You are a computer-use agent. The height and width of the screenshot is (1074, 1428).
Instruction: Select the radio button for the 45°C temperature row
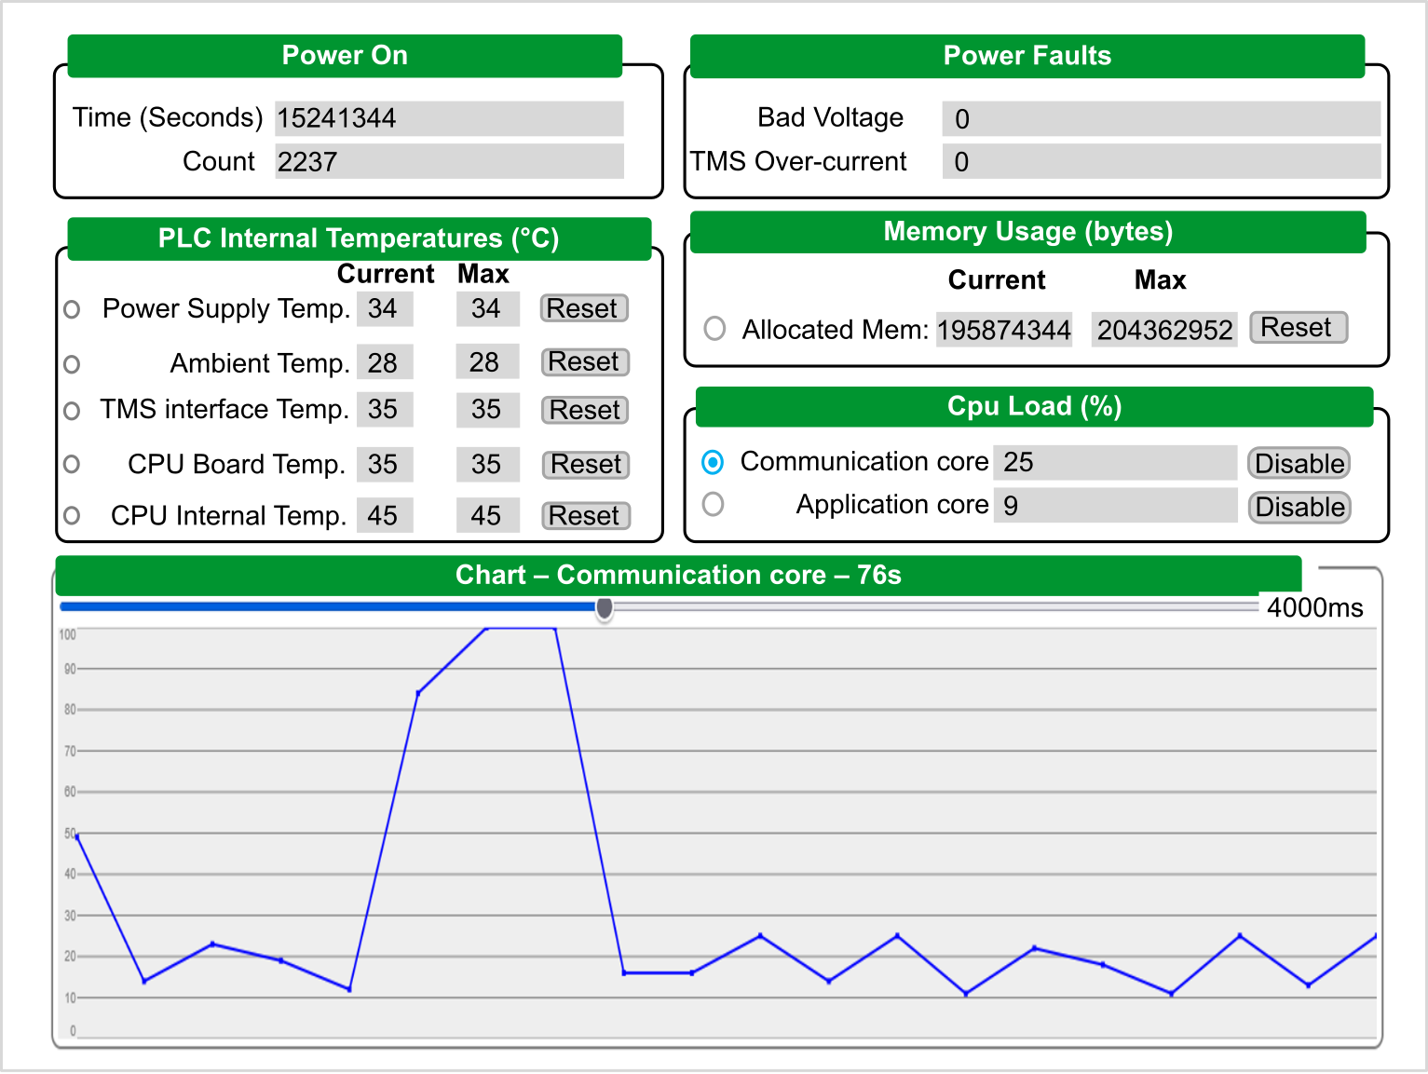click(x=72, y=515)
